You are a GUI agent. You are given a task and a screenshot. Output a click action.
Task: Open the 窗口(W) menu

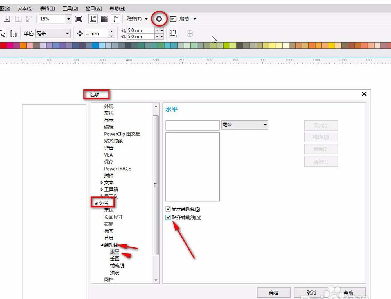(94, 9)
